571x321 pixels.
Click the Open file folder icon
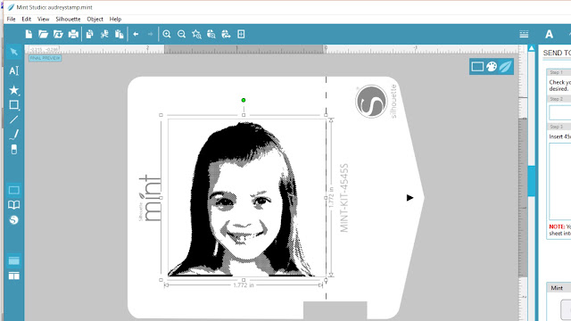pos(44,34)
